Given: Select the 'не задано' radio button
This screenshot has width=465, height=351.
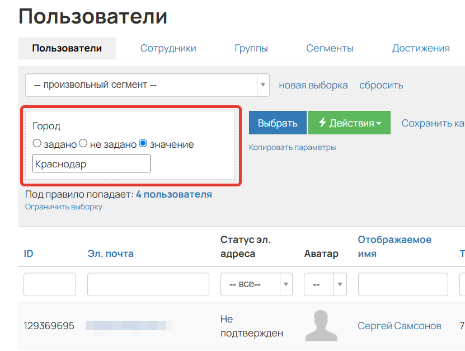Looking at the screenshot, I should 83,144.
